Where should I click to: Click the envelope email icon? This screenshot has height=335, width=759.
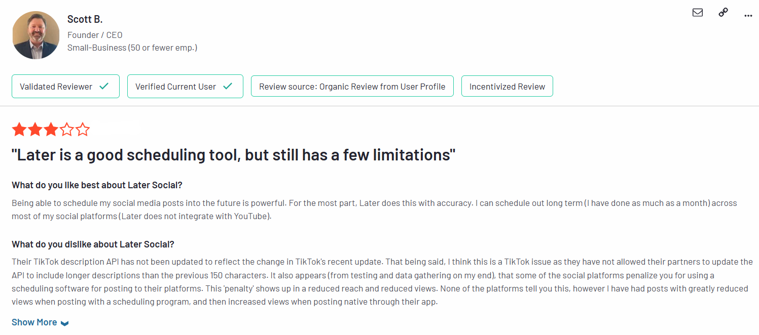[698, 13]
